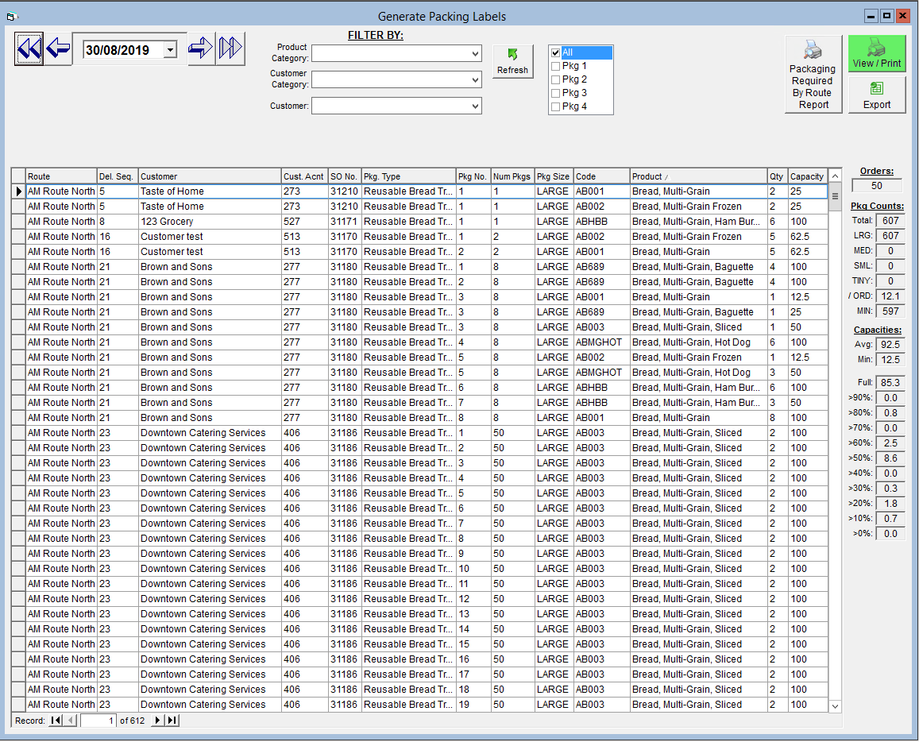Sort by the Pkg No. column header
This screenshot has height=742, width=919.
(473, 176)
